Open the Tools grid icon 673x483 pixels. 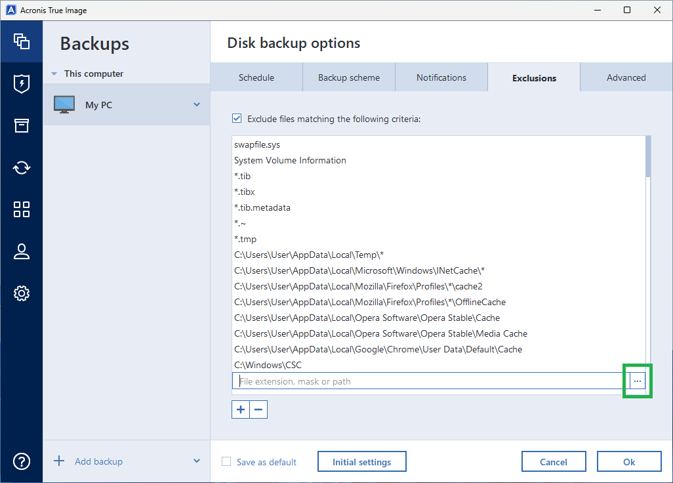(x=21, y=209)
